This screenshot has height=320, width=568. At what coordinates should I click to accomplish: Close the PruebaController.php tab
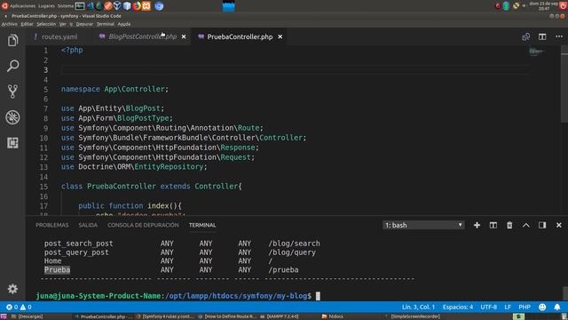tap(280, 36)
